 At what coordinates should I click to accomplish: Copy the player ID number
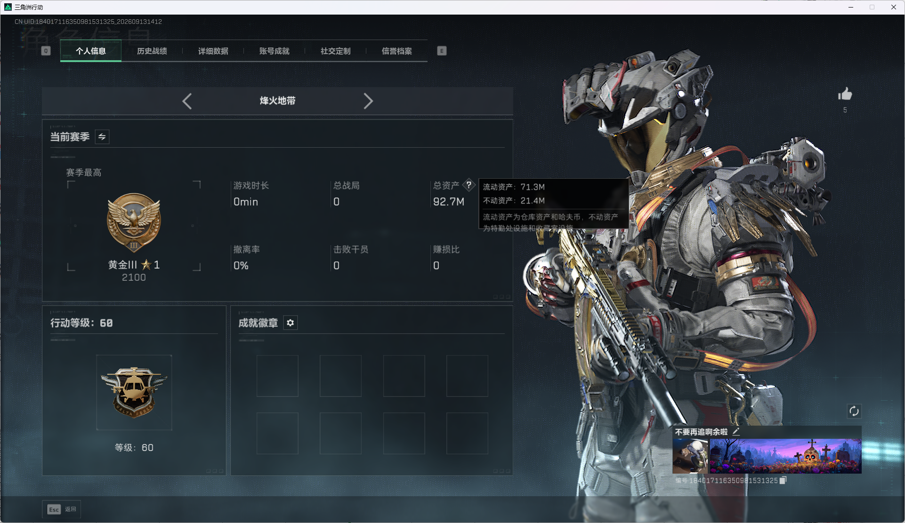pos(783,480)
